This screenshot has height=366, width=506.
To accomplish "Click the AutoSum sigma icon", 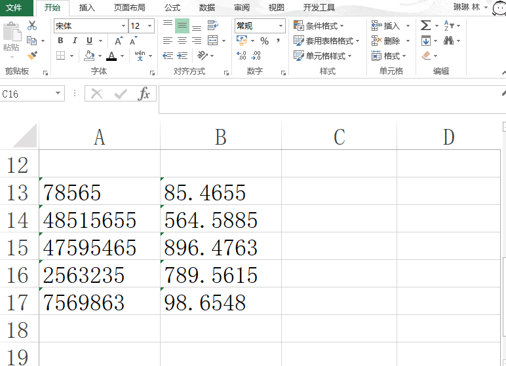I will click(x=425, y=26).
